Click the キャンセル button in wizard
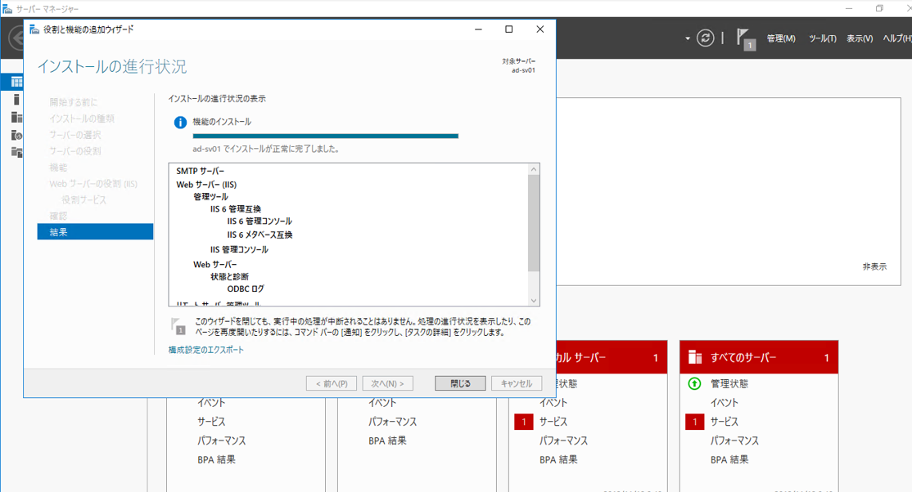Viewport: 912px width, 492px height. click(x=517, y=383)
